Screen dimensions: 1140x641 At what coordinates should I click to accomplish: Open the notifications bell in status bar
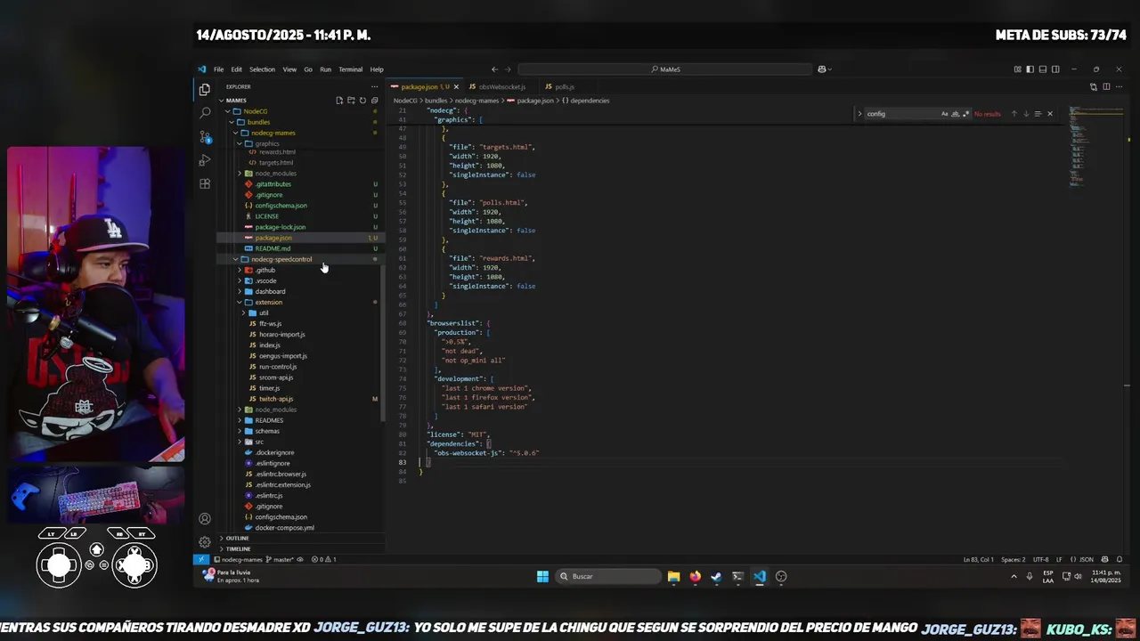pos(1119,559)
